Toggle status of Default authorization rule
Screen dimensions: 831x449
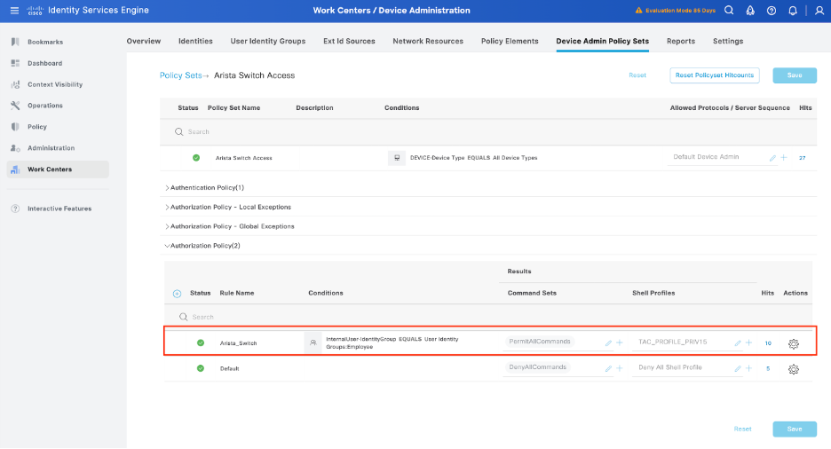(x=200, y=367)
